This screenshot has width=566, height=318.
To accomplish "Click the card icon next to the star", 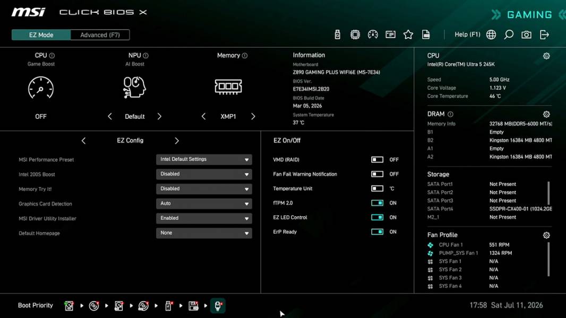I will point(391,34).
